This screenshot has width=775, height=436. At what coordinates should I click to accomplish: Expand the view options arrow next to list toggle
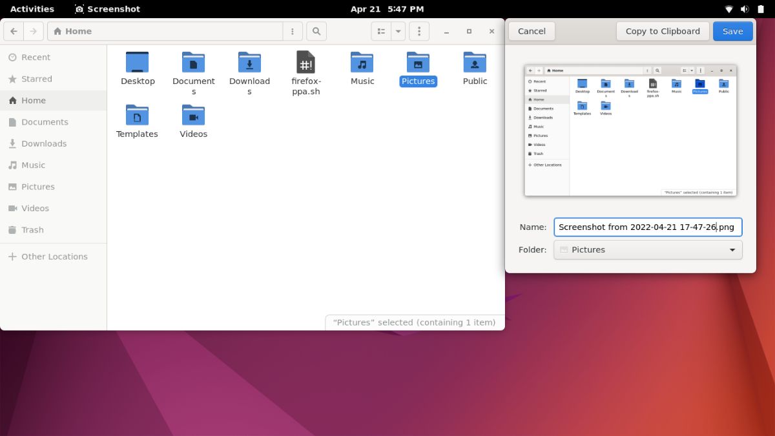point(398,31)
